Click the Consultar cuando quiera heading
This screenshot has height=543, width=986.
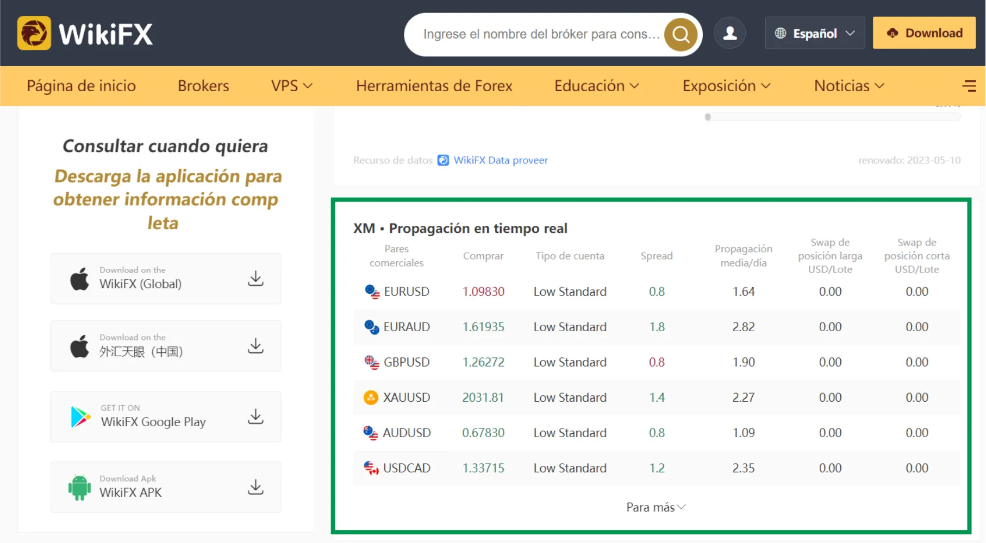165,146
